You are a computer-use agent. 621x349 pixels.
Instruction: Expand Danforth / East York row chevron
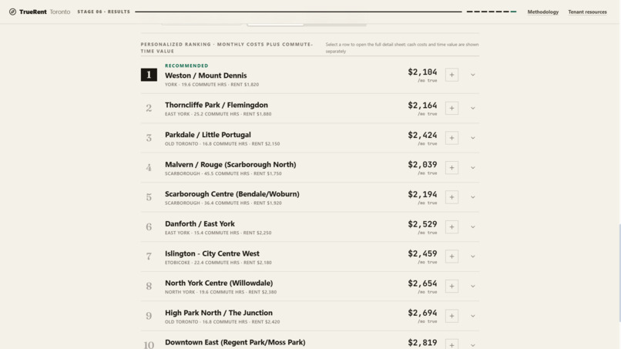[472, 227]
